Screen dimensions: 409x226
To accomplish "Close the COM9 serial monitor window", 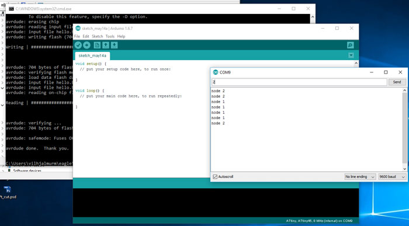I will [400, 72].
